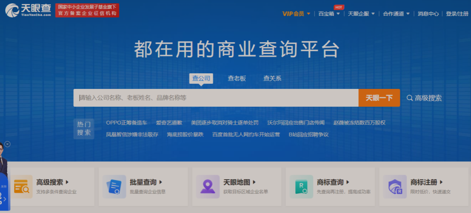
Task: Open hot search OPPO正筹备造车
Action: [x=126, y=123]
